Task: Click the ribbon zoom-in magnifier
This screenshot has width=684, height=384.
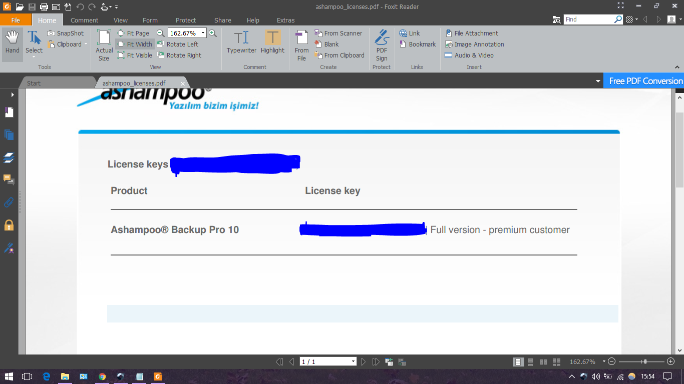Action: (x=213, y=33)
